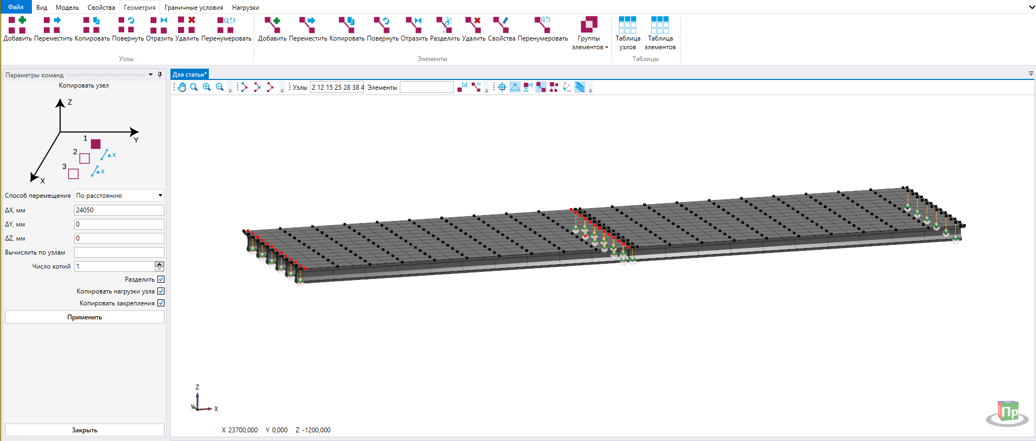The image size is (1036, 441).
Task: Show element Id numbers icon
Action: 476,87
